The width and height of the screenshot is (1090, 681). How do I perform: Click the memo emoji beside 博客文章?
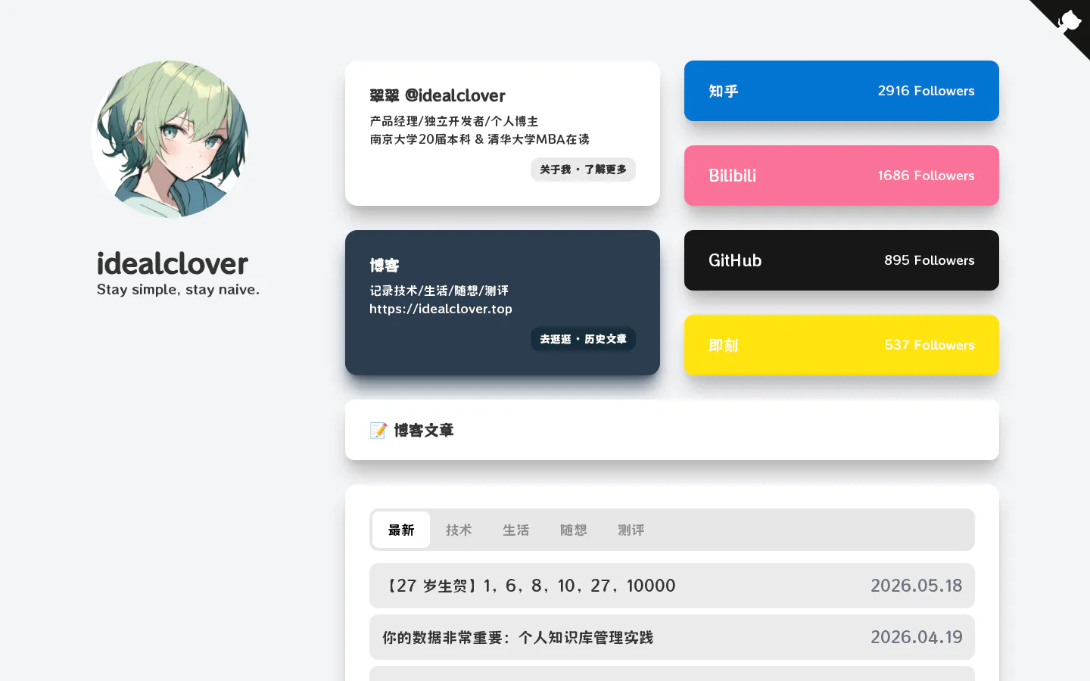coord(378,431)
